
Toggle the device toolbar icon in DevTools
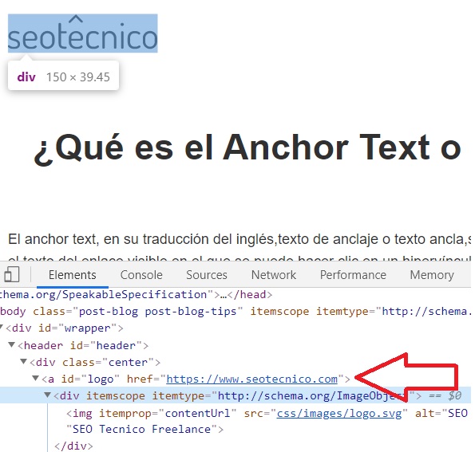click(x=12, y=275)
